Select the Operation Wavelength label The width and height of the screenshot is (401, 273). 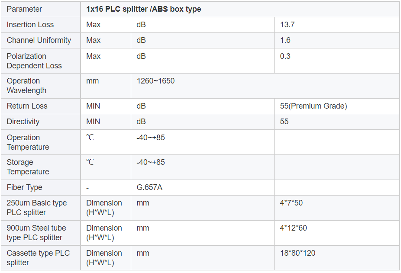(x=26, y=86)
